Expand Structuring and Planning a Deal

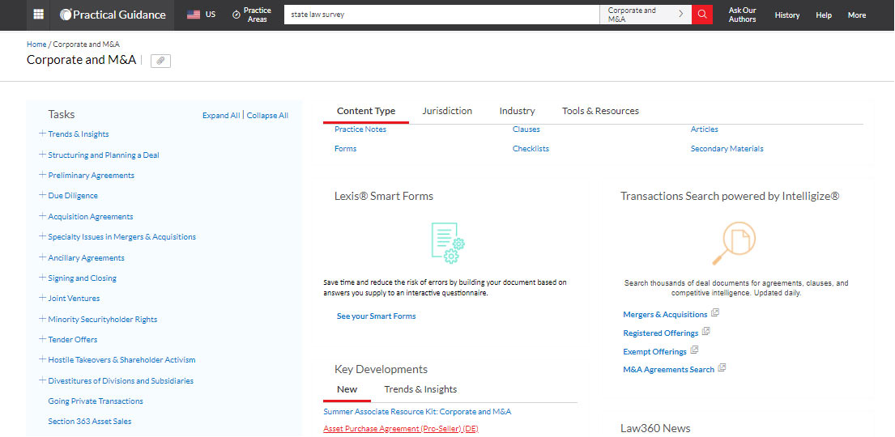tap(42, 154)
